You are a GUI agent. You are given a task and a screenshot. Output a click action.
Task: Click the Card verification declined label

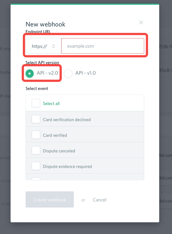pos(67,120)
